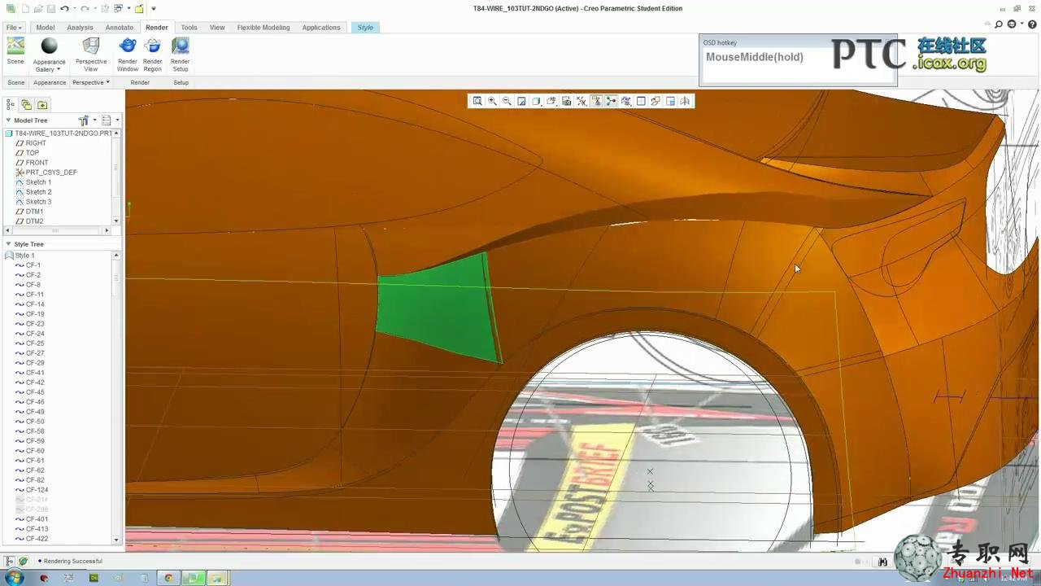Click the surface display icon in graphics toolbar

(656, 101)
